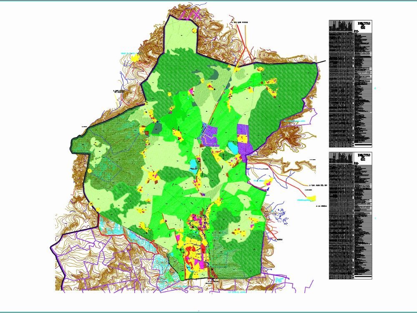Click the black line extending from northeast corner
Screen dimensions: 417x313
[320, 62]
